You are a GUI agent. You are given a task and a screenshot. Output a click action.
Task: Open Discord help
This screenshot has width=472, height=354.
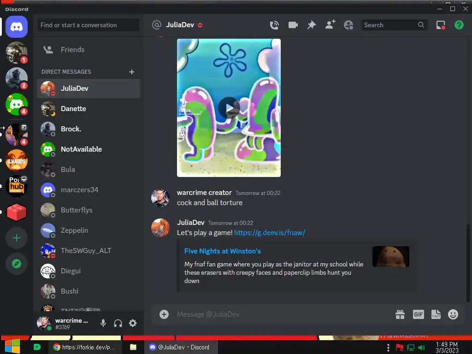click(x=459, y=25)
